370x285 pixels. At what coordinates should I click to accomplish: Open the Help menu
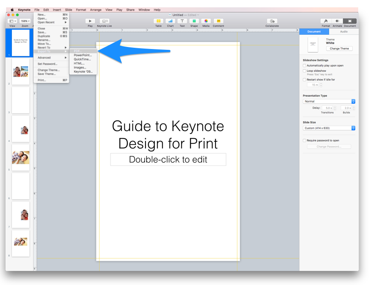(157, 10)
